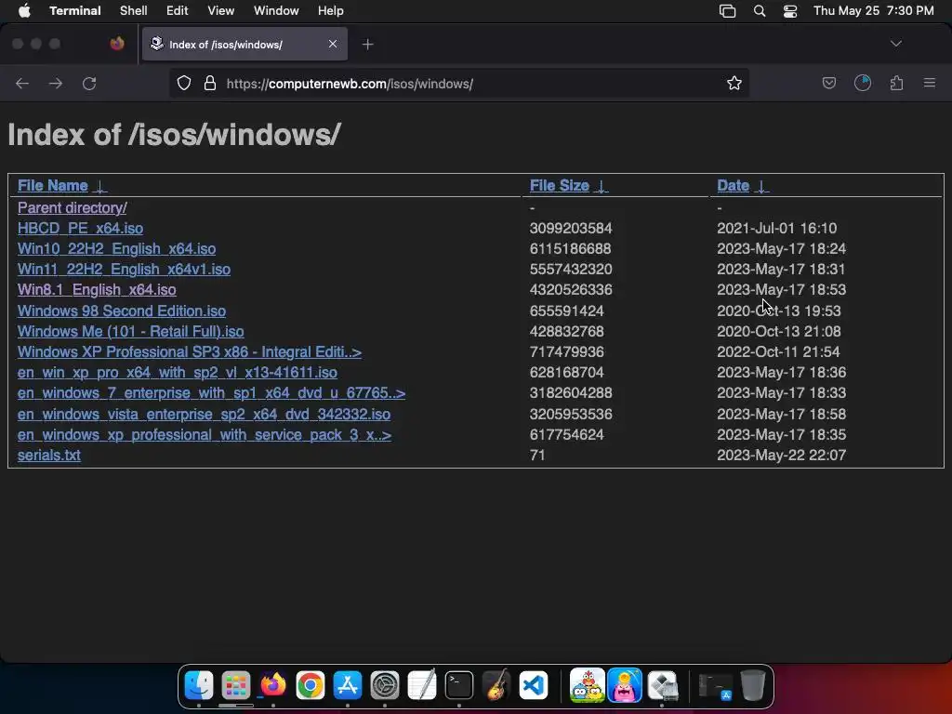Image resolution: width=952 pixels, height=714 pixels.
Task: Open the Firefox View pinned icon
Action: pos(117,44)
